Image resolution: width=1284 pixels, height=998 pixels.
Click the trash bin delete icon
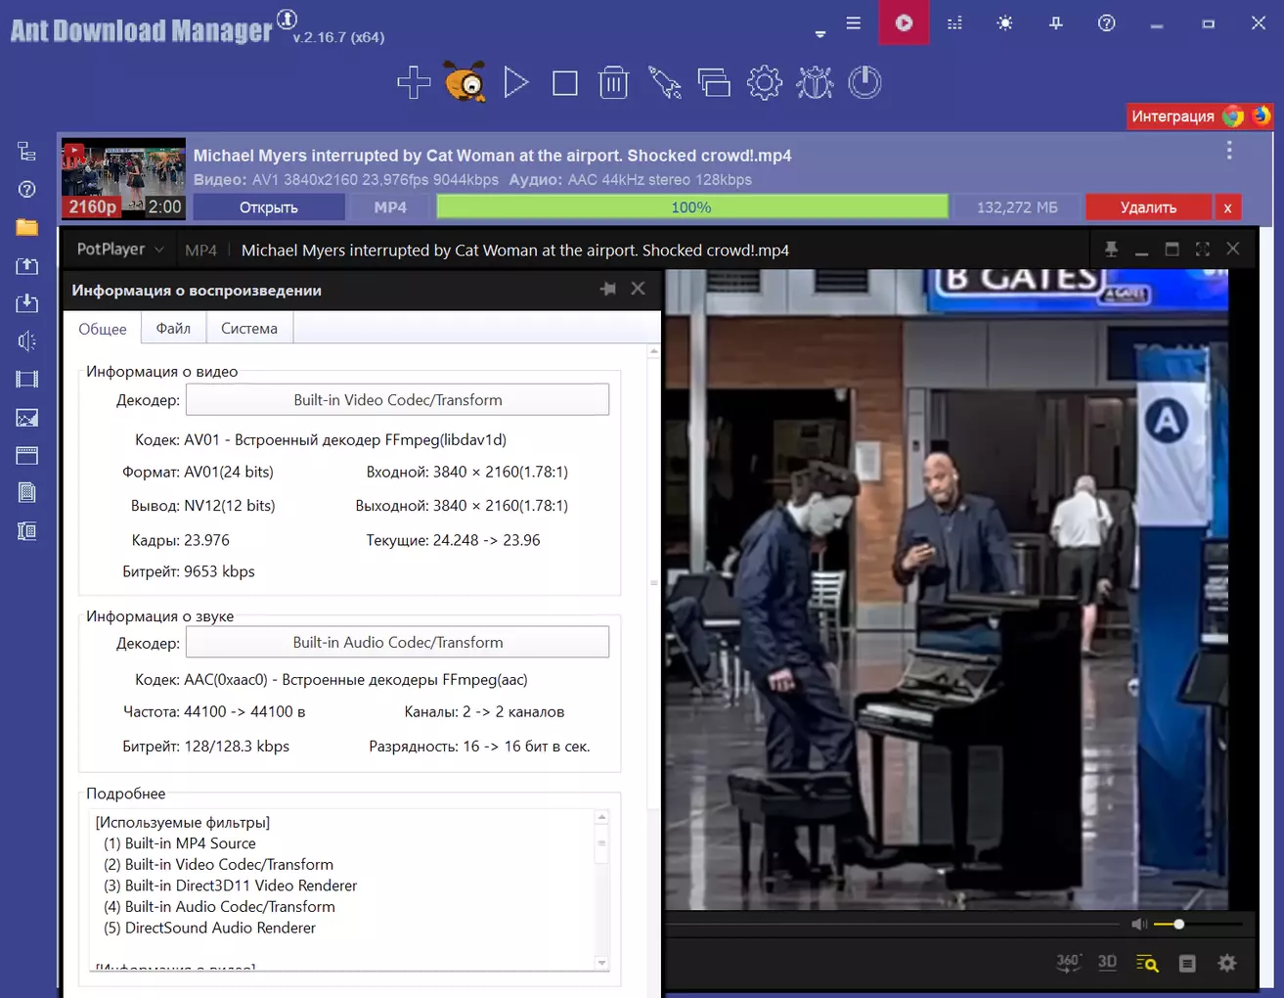613,83
